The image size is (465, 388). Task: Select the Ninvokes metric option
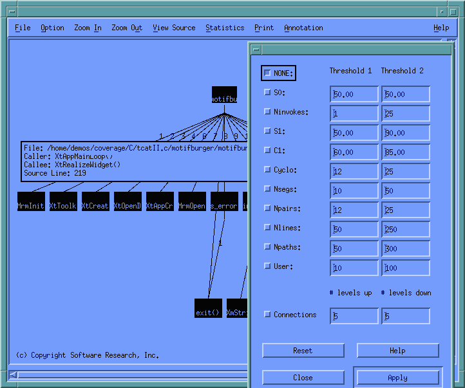pyautogui.click(x=267, y=112)
